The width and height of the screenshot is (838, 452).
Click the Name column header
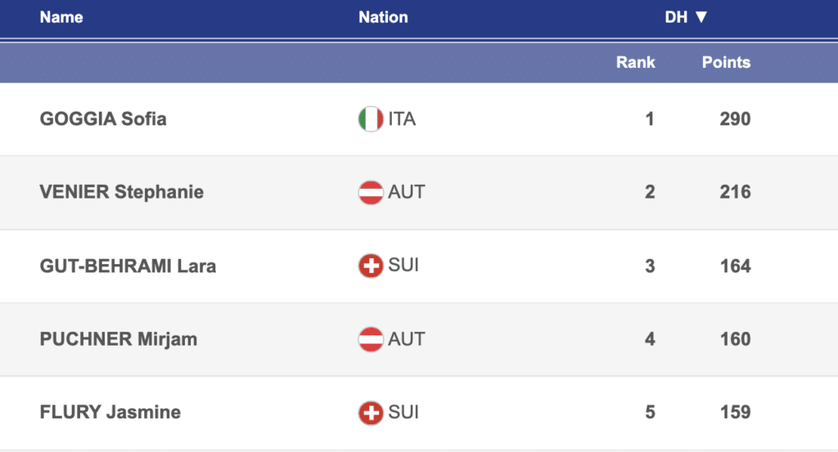(x=61, y=17)
